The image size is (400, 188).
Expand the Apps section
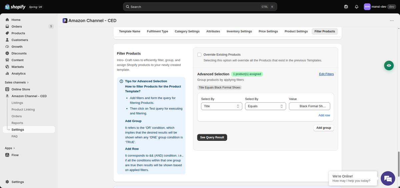point(10,148)
